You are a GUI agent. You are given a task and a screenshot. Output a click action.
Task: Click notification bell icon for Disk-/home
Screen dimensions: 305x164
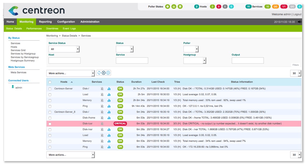click(102, 118)
